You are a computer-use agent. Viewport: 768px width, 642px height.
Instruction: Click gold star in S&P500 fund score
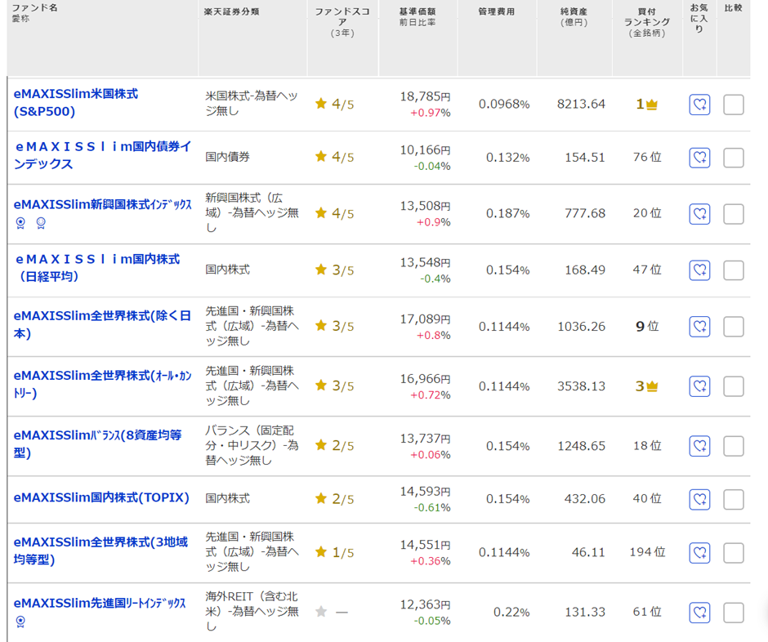[x=321, y=104]
